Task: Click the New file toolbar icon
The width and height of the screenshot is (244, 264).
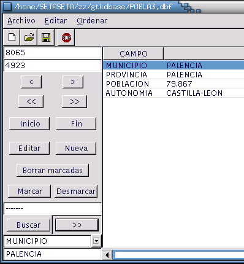Action: click(x=12, y=37)
